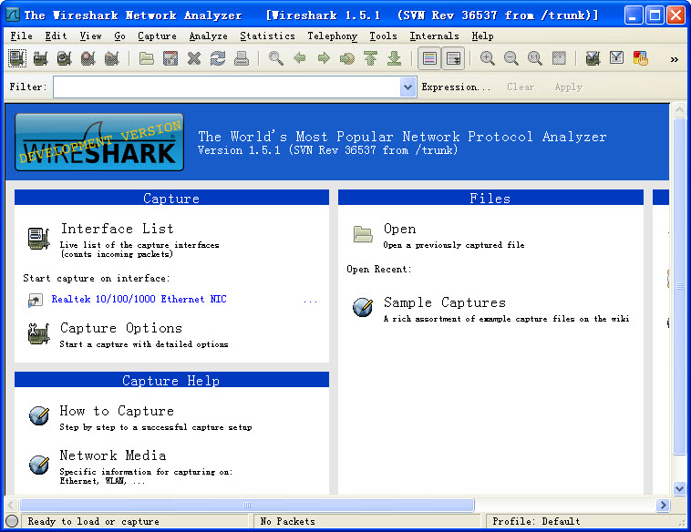
Task: Open Interface List on welcome page
Action: coord(118,229)
